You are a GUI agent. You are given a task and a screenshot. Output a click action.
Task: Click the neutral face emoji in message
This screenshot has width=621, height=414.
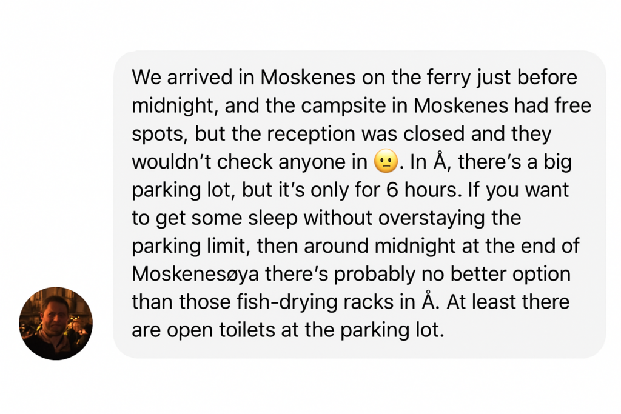(x=386, y=161)
